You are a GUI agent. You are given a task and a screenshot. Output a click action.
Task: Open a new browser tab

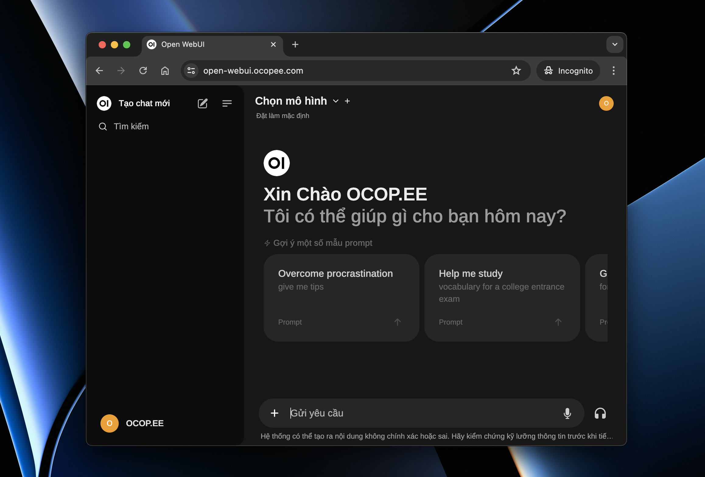pos(295,44)
